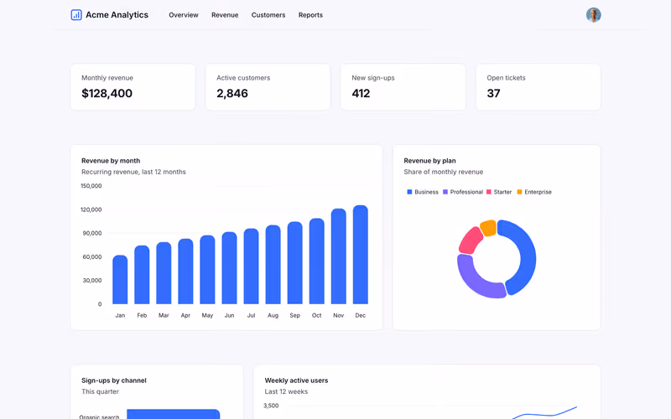
Task: Click the Aug revenue bar
Action: [273, 265]
